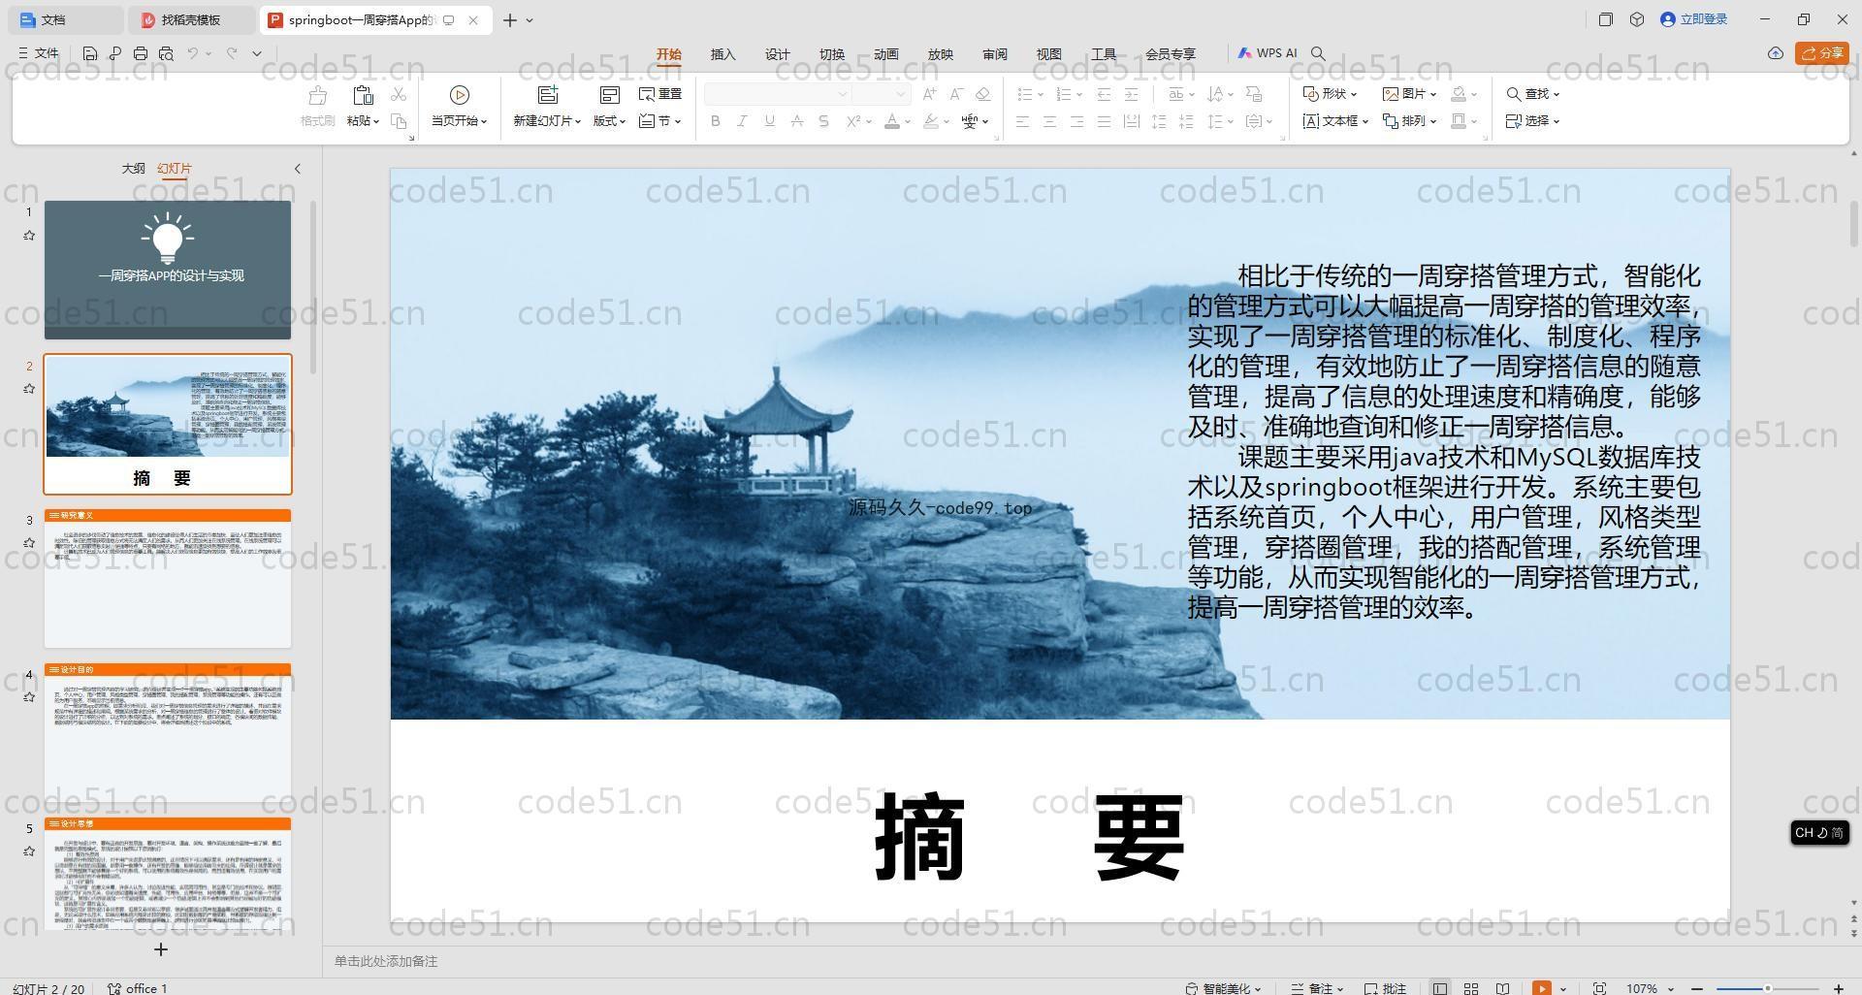Toggle Align Right paragraph
Viewport: 1862px width, 995px height.
1076,121
